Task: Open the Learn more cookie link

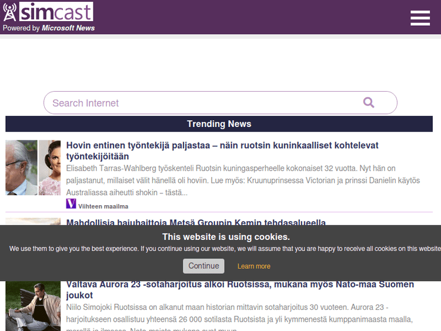Action: 253,266
